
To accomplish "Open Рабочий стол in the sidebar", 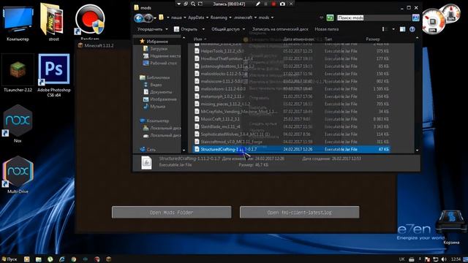I will click(x=163, y=64).
